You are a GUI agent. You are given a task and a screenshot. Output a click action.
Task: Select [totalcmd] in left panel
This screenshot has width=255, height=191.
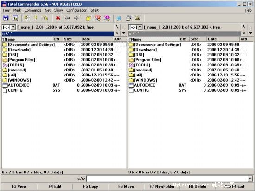click(x=64, y=70)
